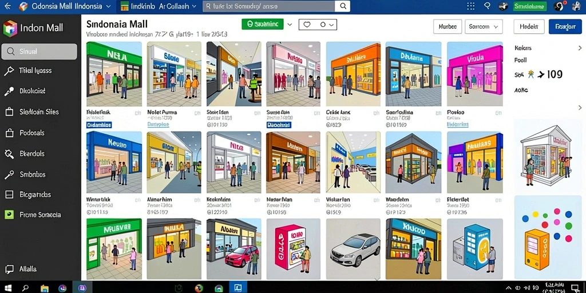This screenshot has width=586, height=293.
Task: Open the dropdown arrow beside green Siuatinc button
Action: 289,25
